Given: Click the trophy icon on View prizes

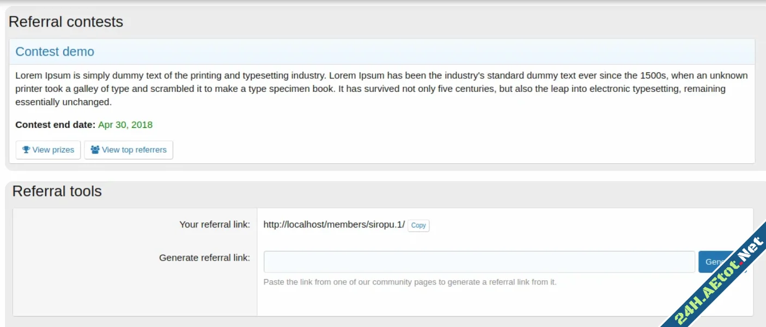Looking at the screenshot, I should click(26, 150).
